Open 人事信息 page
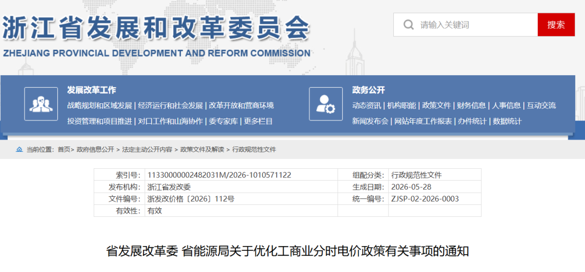The height and width of the screenshot is (272, 585). coord(506,105)
